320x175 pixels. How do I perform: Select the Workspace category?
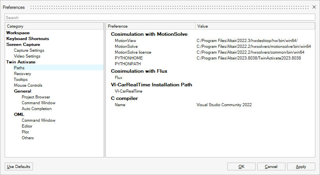[x=18, y=33]
